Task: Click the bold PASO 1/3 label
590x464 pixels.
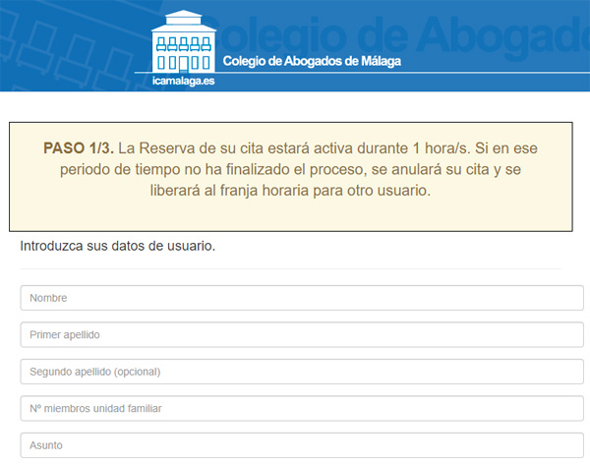Action: pos(79,147)
